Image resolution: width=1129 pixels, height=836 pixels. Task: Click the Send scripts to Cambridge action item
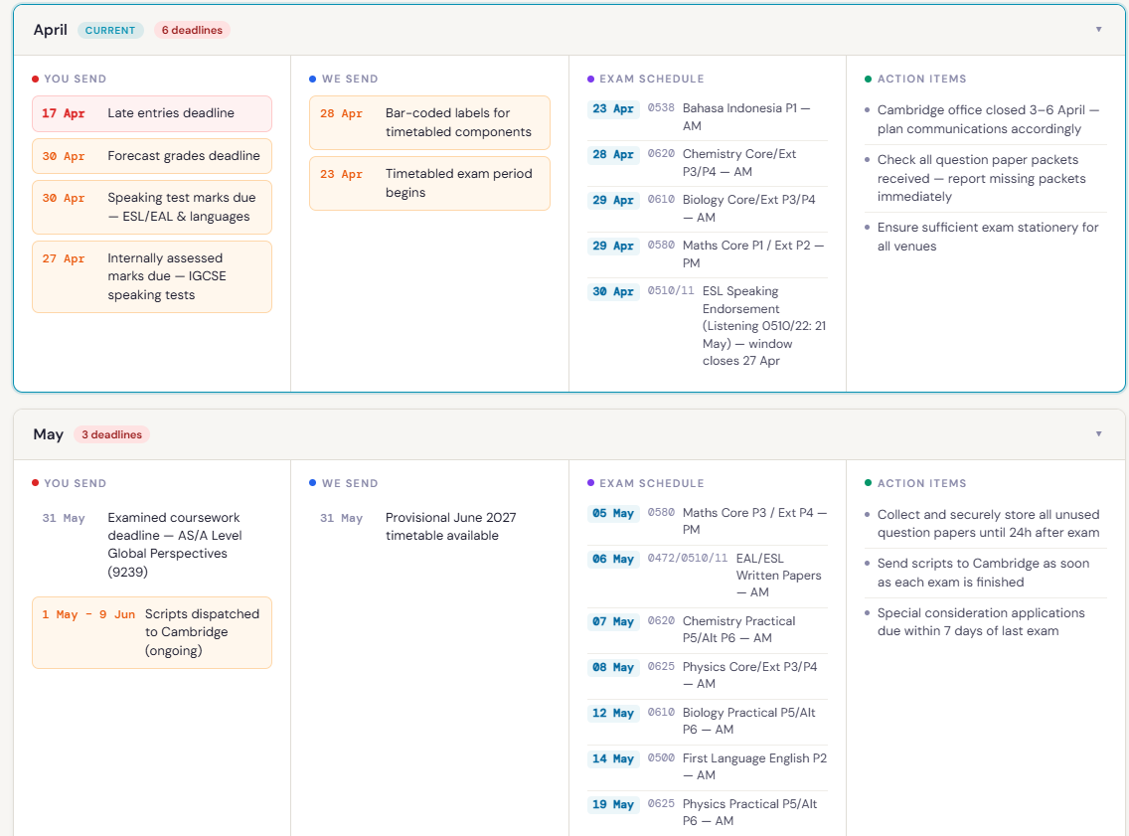986,574
